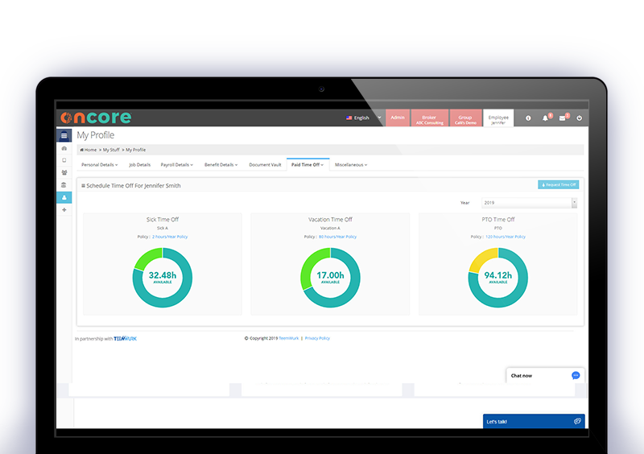Select the highlighted user profile sidebar icon

(x=64, y=198)
